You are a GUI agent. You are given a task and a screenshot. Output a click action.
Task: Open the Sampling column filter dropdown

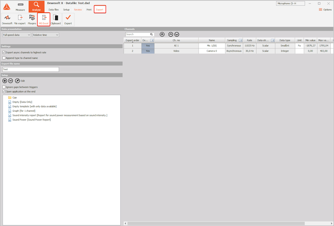point(240,40)
